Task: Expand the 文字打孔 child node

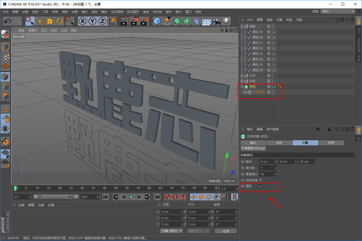Action: pyautogui.click(x=245, y=92)
